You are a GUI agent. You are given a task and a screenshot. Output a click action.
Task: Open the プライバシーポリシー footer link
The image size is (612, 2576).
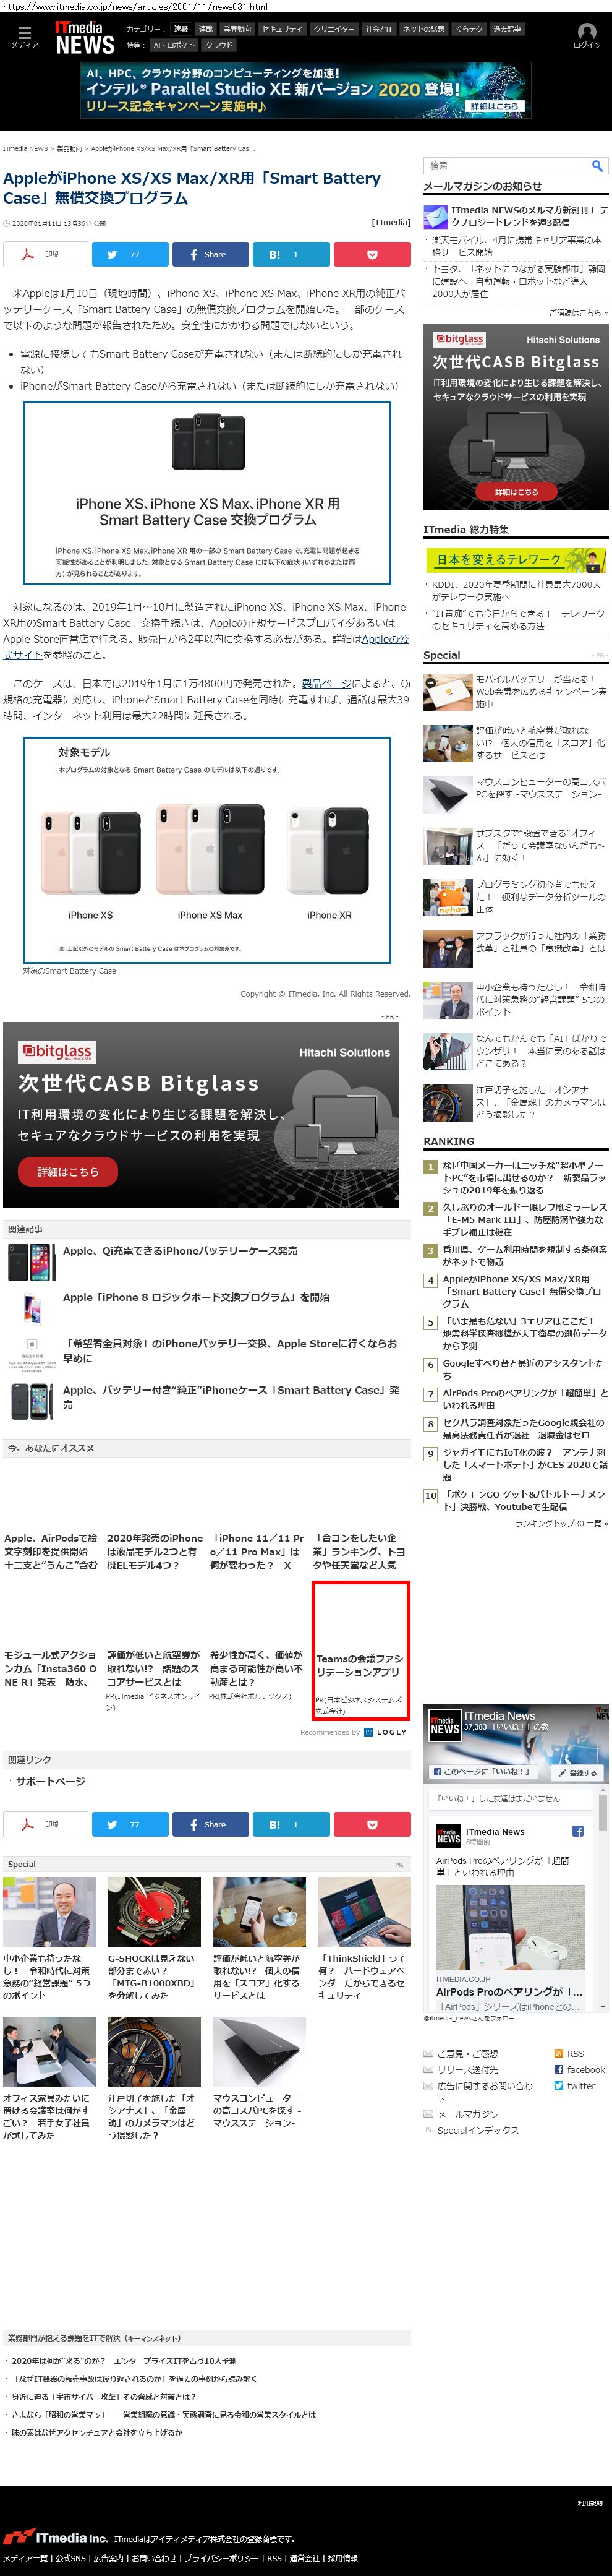pos(223,2558)
